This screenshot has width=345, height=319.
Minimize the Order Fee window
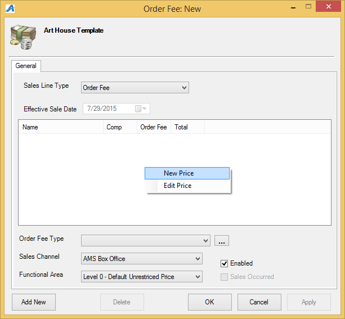click(x=293, y=7)
